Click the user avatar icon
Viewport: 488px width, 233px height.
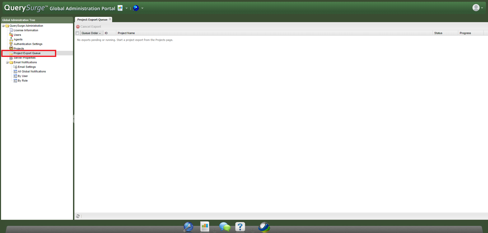pyautogui.click(x=476, y=8)
